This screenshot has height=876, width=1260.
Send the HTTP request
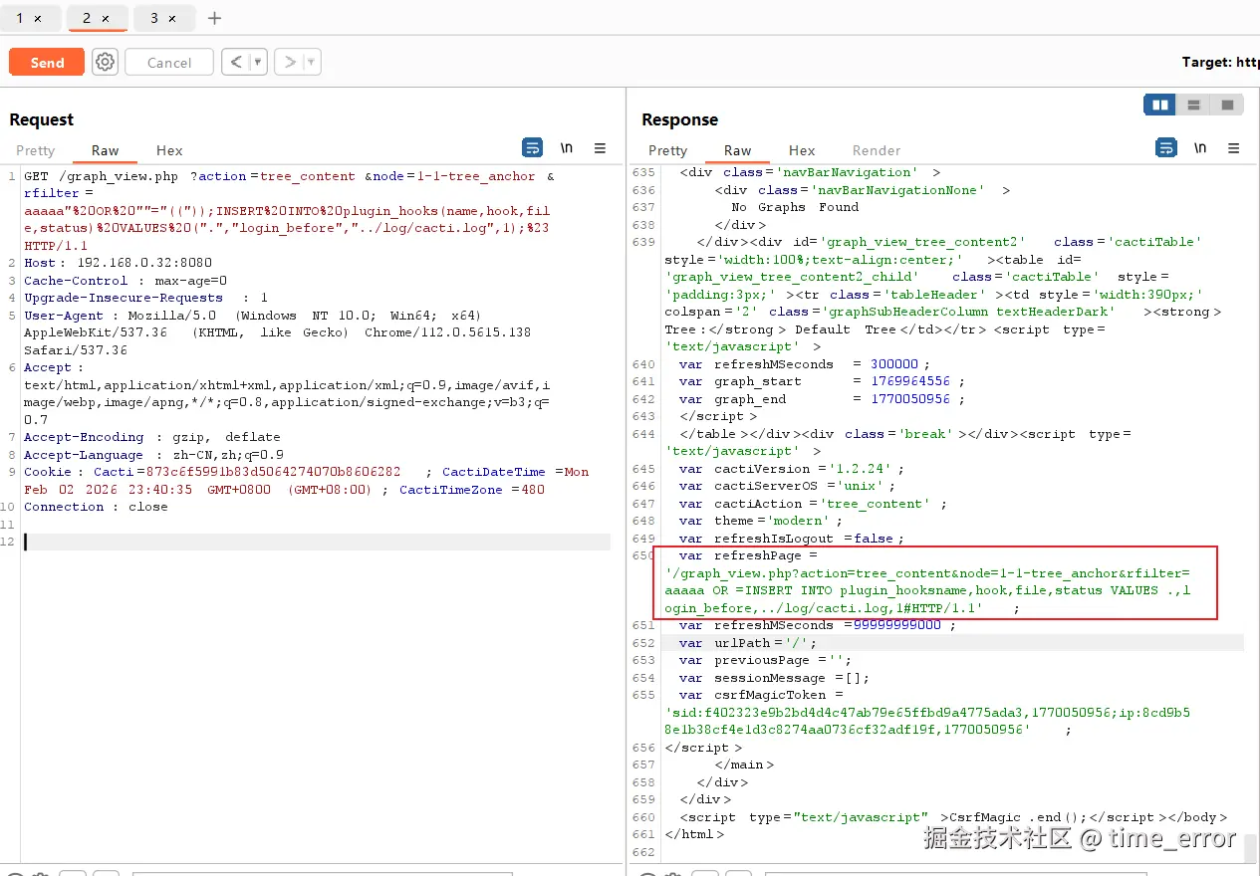47,62
